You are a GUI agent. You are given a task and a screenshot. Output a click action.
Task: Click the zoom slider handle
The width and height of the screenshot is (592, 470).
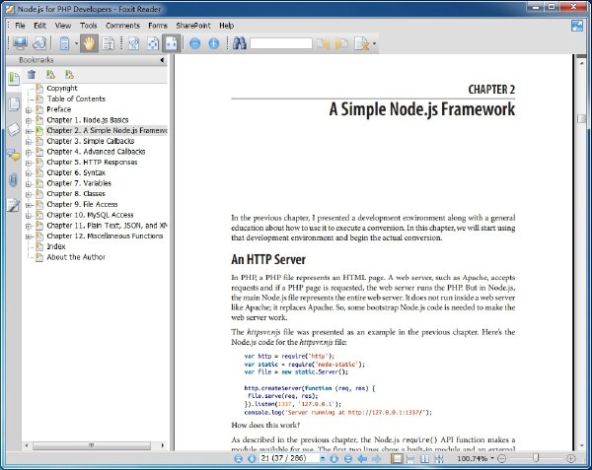click(536, 458)
